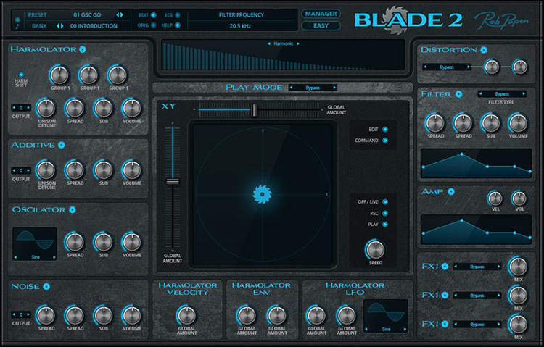Click the Harmolator Output value stepper
This screenshot has width=544, height=347.
[x=21, y=108]
